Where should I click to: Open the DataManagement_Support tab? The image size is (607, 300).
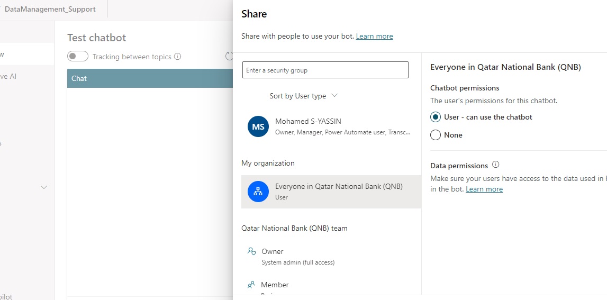tap(50, 9)
